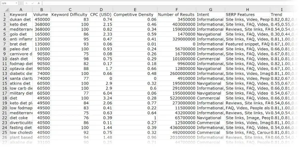Screen dimensions: 300x147
Task: Click the Select All corner triangle
Action: point(6,10)
